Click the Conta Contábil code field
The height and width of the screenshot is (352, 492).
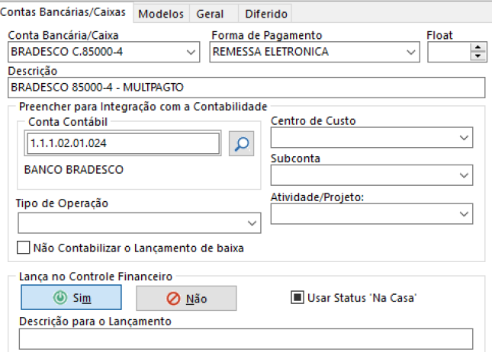click(122, 143)
